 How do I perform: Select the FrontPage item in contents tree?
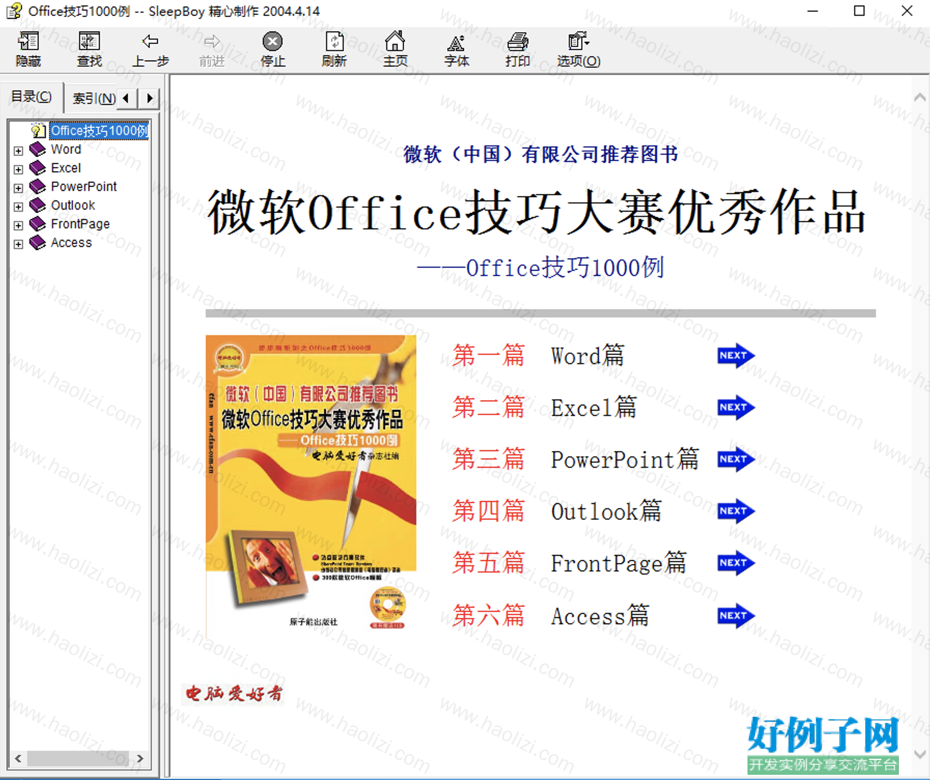(80, 224)
